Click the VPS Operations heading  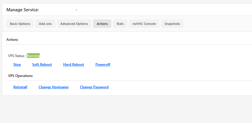(x=20, y=76)
